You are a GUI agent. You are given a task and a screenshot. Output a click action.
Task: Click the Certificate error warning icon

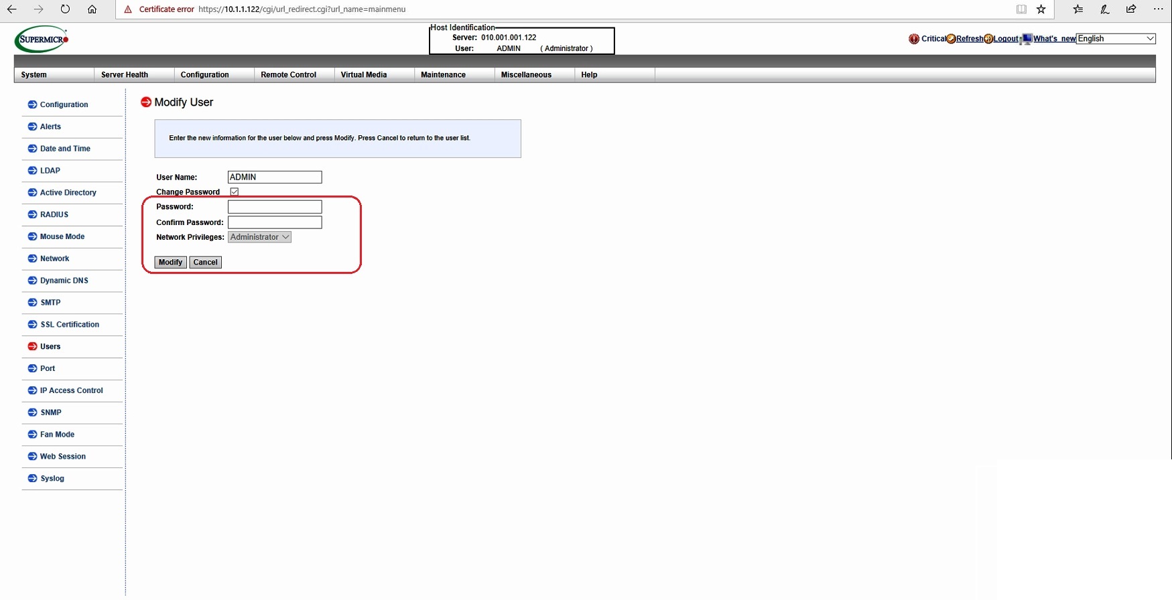pos(128,9)
